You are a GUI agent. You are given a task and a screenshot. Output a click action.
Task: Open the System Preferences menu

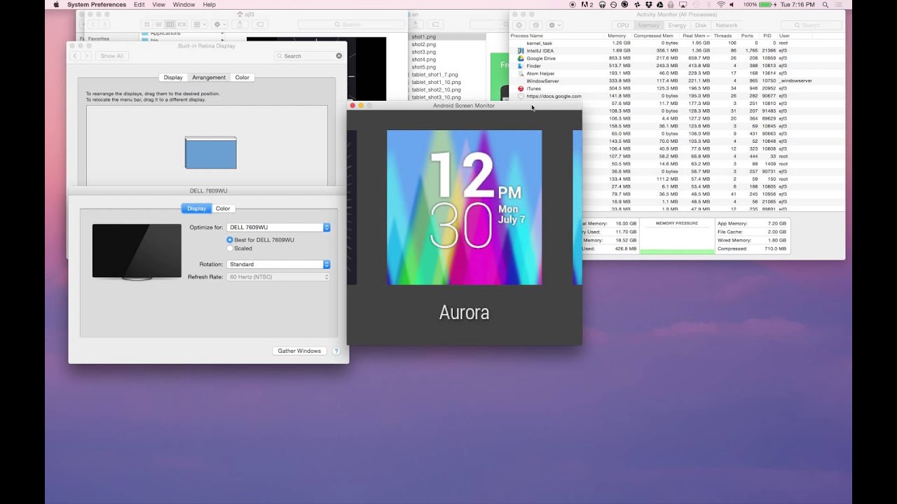[x=97, y=4]
